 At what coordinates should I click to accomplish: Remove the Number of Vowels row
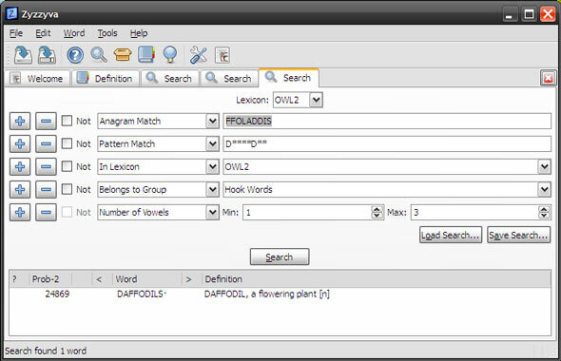46,212
